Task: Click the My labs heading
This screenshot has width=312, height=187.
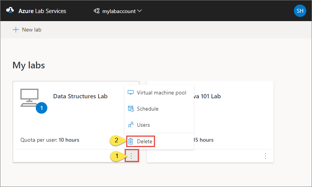Action: pyautogui.click(x=28, y=65)
